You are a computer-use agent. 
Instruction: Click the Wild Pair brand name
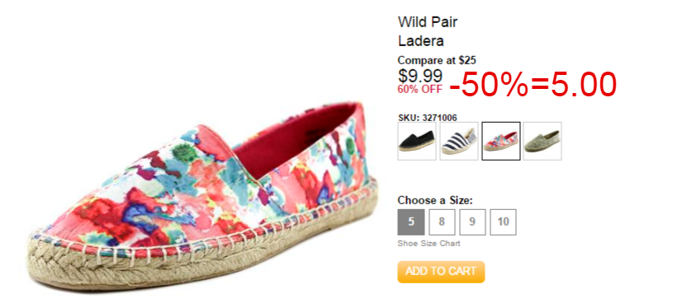click(x=428, y=22)
